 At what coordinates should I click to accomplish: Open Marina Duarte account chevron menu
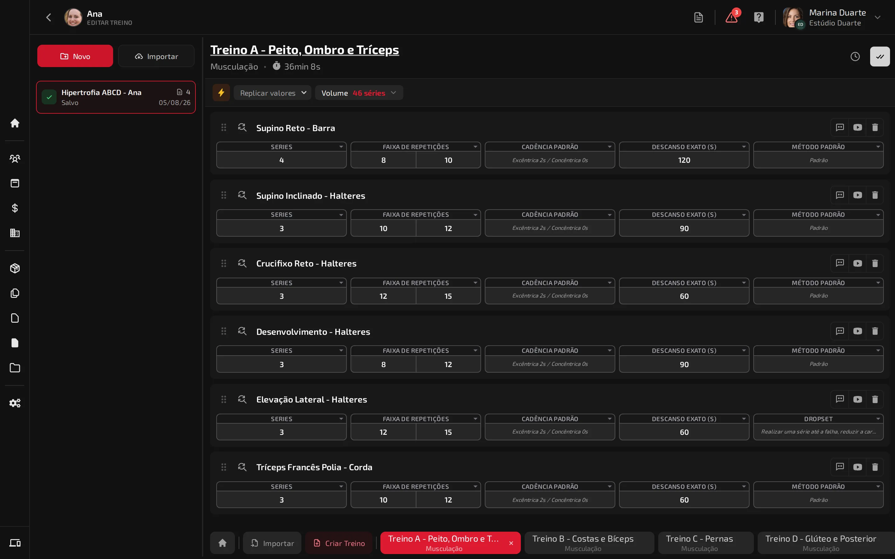[878, 17]
